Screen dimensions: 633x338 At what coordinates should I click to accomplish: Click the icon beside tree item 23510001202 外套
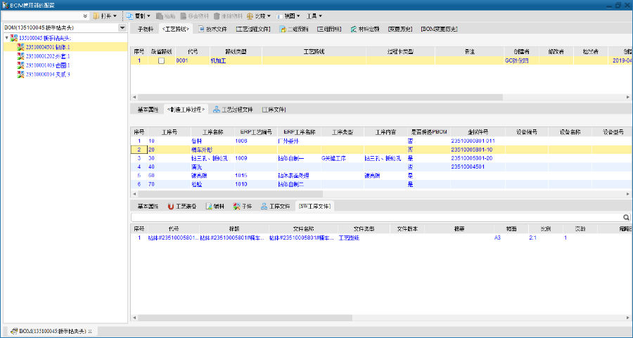21,56
